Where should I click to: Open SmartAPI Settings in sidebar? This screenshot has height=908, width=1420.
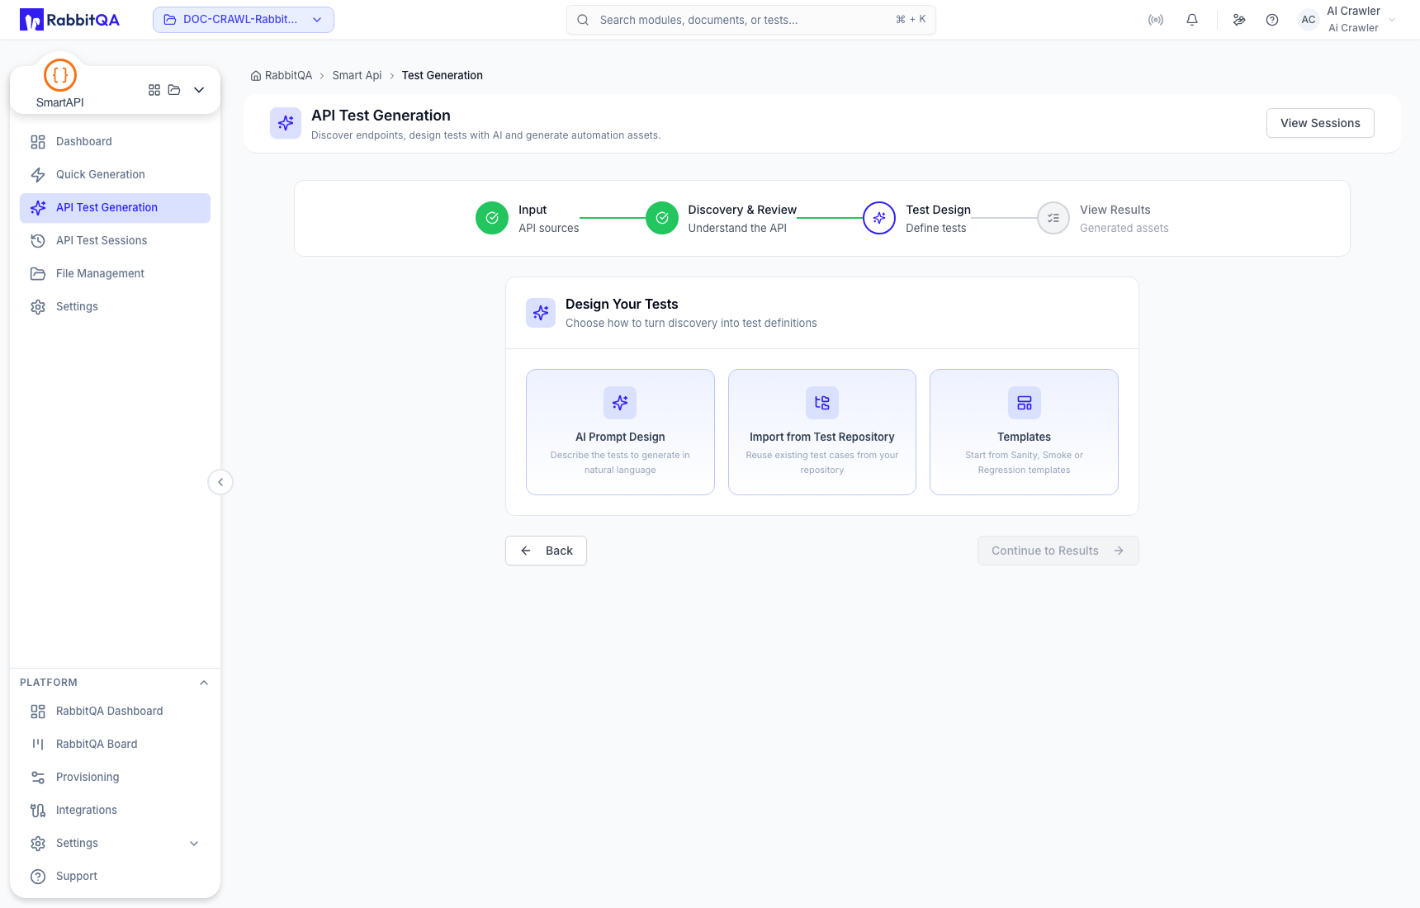coord(115,307)
